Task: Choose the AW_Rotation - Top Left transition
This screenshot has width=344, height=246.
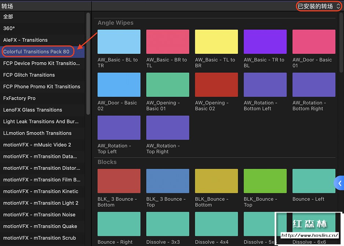Action: point(119,128)
